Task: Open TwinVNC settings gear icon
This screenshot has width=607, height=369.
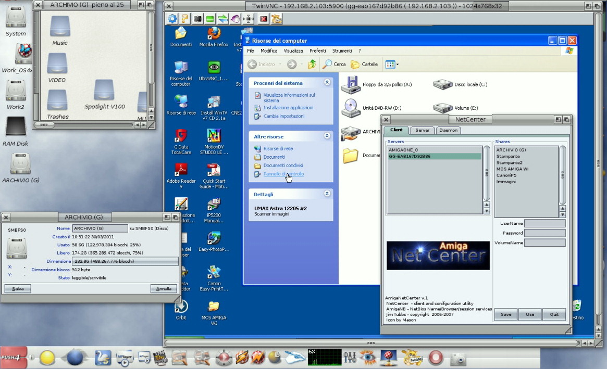Action: click(x=172, y=19)
